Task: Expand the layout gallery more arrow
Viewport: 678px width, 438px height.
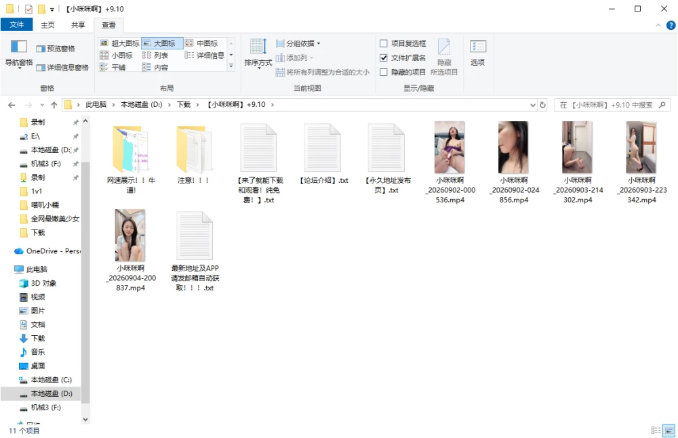Action: tap(231, 66)
